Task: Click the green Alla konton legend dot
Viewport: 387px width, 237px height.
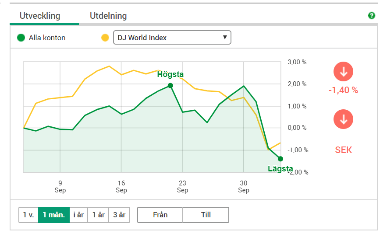Action: [x=21, y=38]
